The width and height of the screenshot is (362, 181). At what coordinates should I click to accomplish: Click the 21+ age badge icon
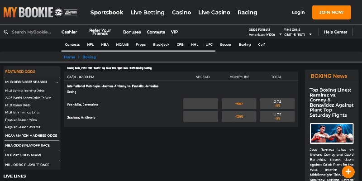pyautogui.click(x=59, y=13)
